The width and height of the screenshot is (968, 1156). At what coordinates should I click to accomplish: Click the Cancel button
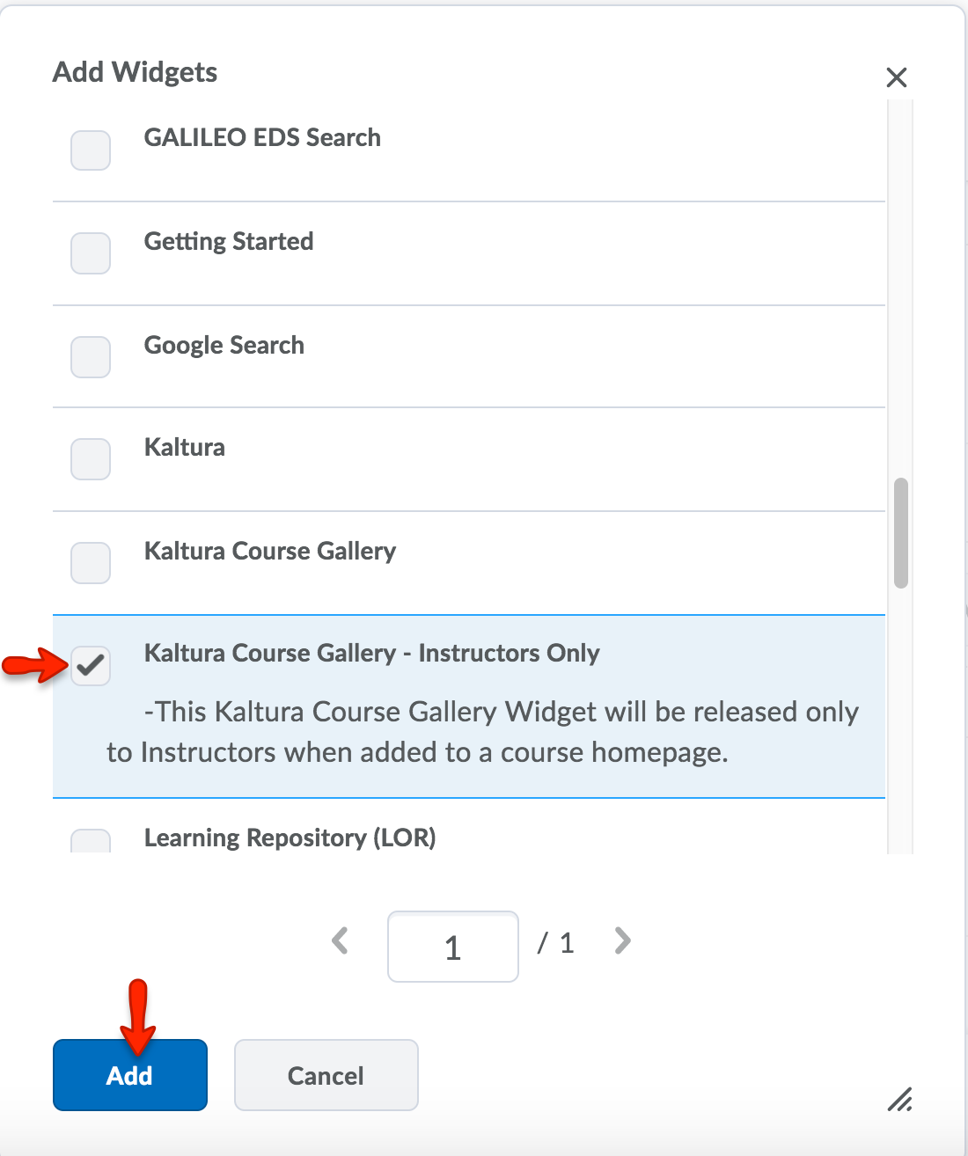pyautogui.click(x=326, y=1075)
